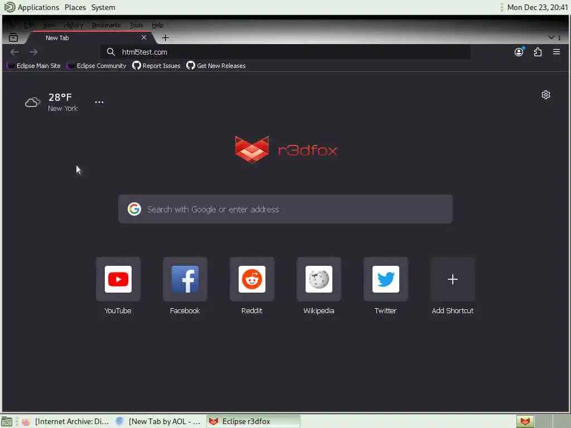This screenshot has height=428, width=571.
Task: Click the forward navigation arrow
Action: point(33,52)
